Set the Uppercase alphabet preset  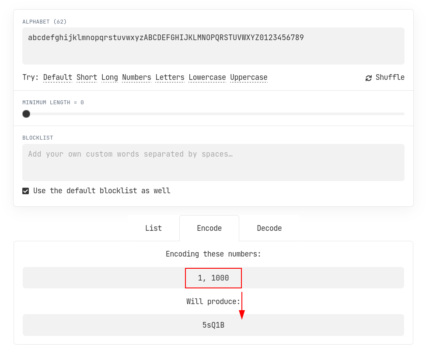pyautogui.click(x=248, y=78)
